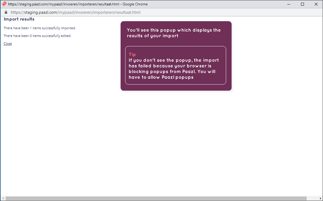Minimize the Chrome popup window

point(289,4)
